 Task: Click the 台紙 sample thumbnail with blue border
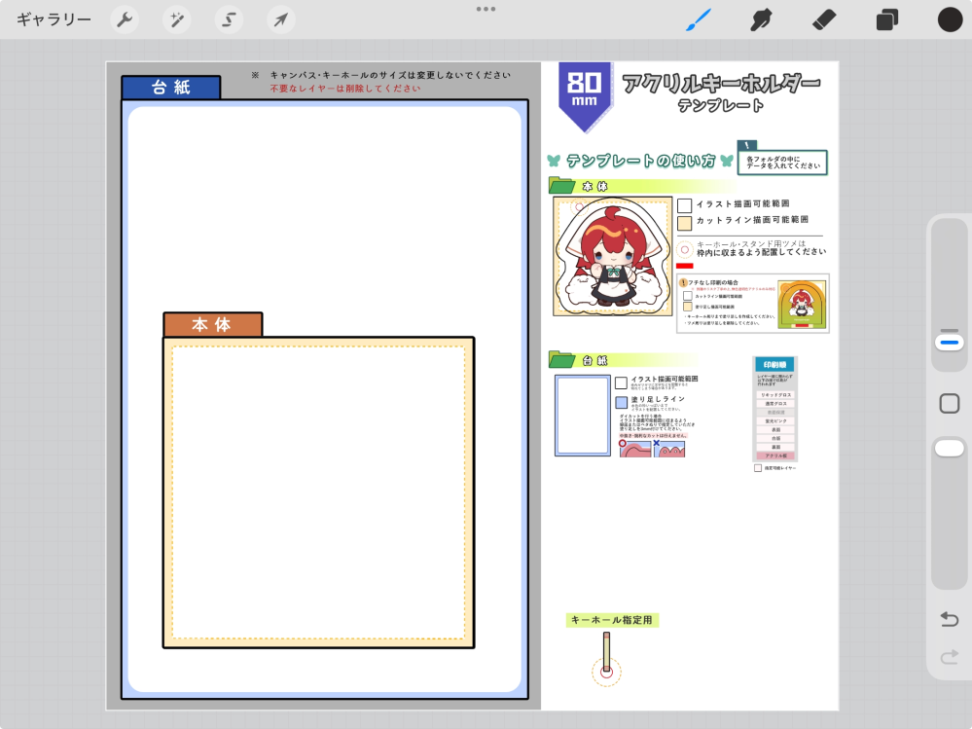click(x=583, y=416)
